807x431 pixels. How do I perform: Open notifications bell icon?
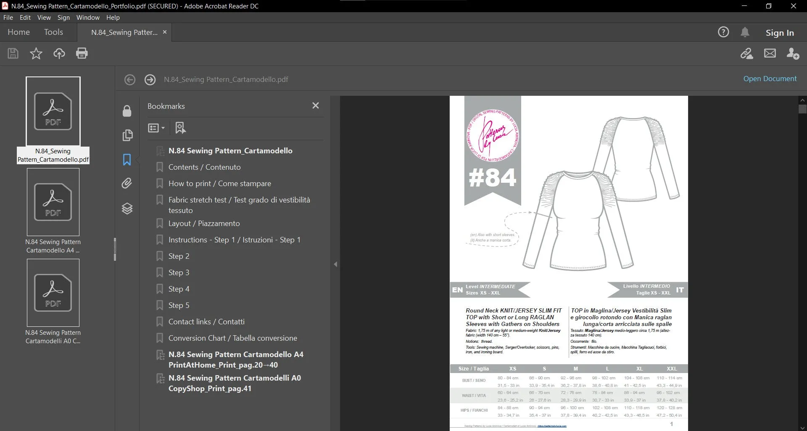(745, 32)
